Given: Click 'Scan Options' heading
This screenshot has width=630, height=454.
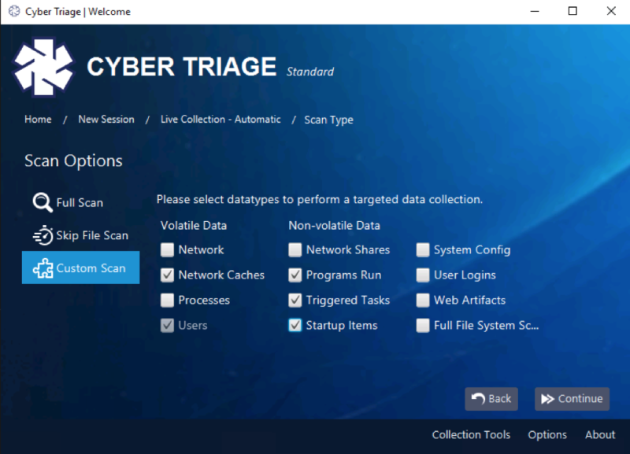Looking at the screenshot, I should 73,161.
